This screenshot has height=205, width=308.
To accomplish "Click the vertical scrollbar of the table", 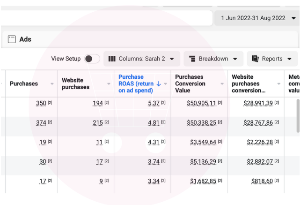I will pos(298,115).
